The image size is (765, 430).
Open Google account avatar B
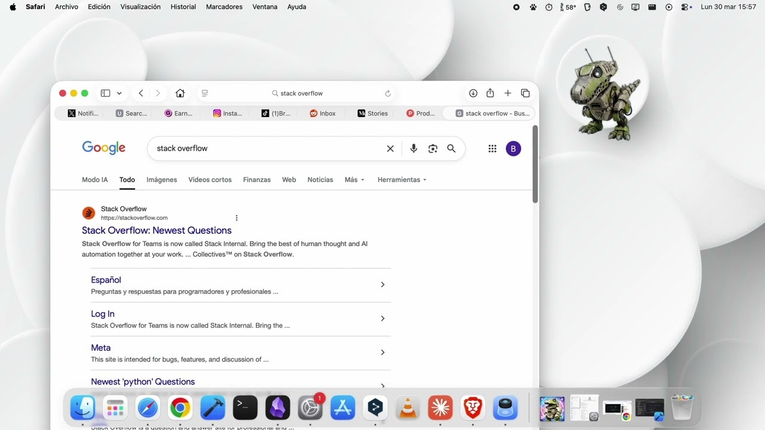pos(513,149)
